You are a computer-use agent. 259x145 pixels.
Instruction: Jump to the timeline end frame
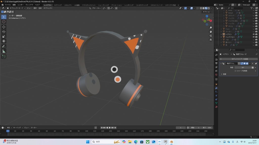[x=115, y=128]
